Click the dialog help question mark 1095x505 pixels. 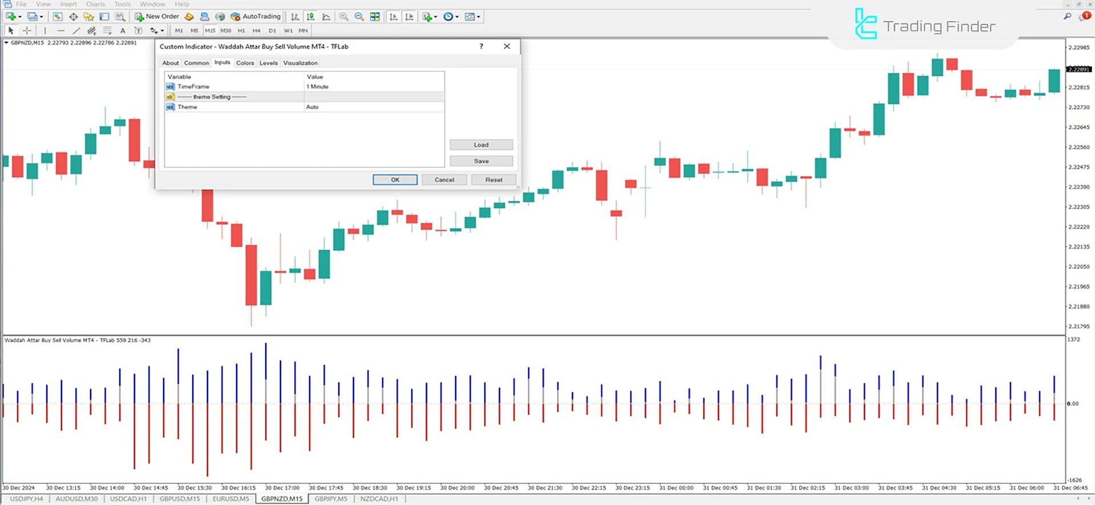point(481,46)
